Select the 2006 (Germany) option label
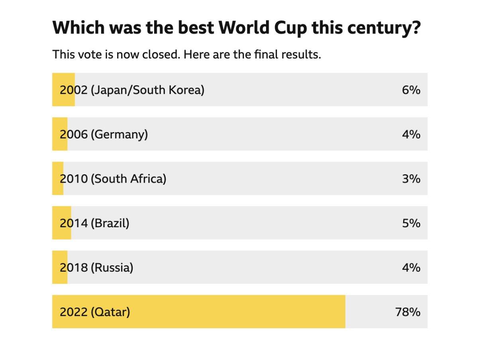 click(x=104, y=134)
